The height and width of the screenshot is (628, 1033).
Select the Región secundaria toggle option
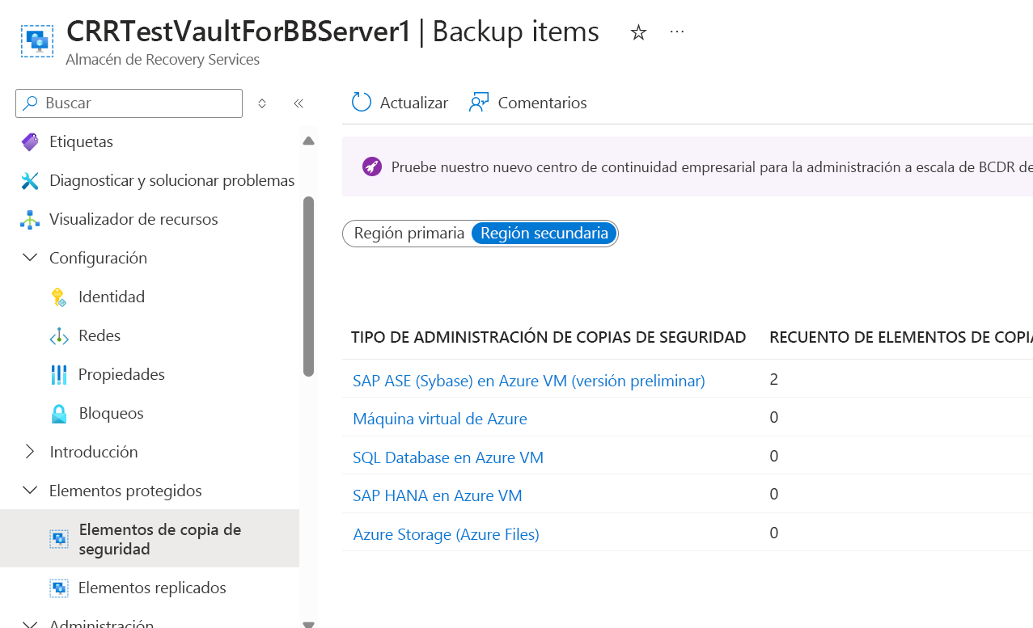(544, 234)
